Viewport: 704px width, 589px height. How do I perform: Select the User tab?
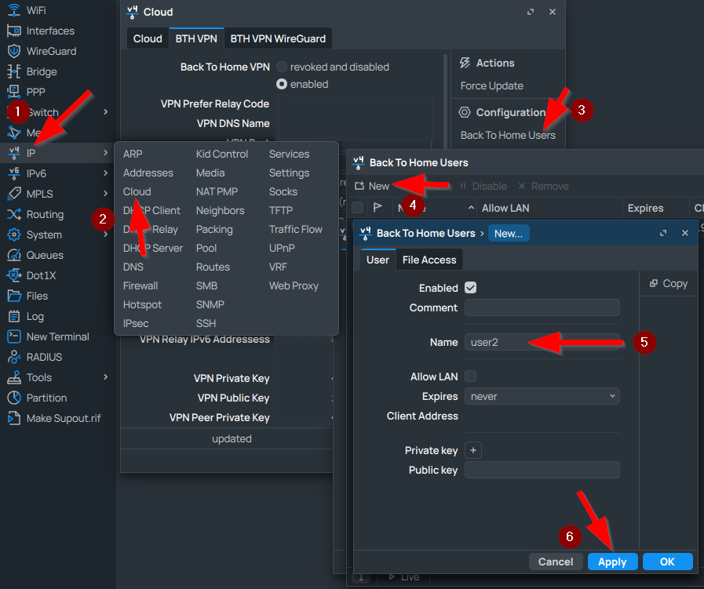(378, 260)
